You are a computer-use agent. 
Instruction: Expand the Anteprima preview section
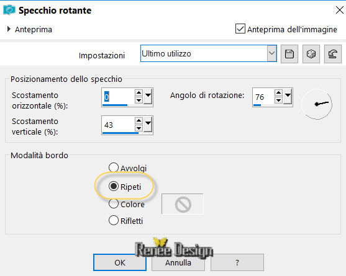9,29
